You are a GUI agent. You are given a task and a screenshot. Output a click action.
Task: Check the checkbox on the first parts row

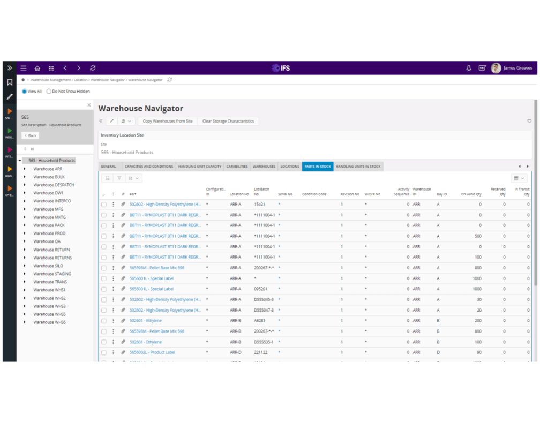(103, 204)
